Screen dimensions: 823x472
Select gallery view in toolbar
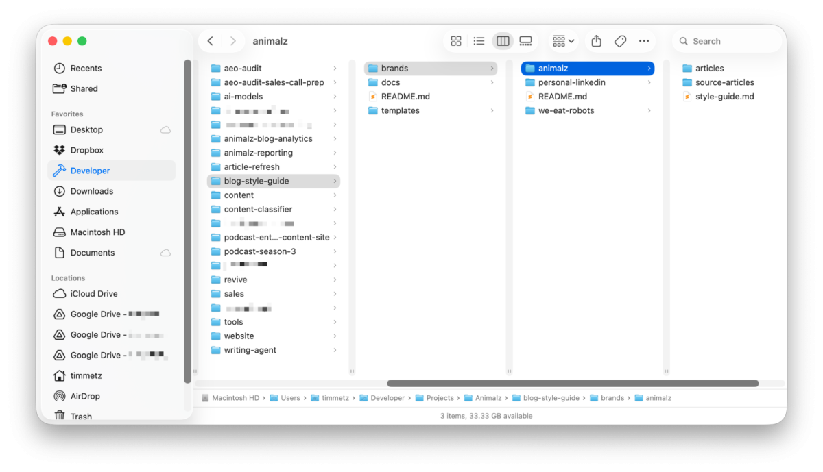click(525, 41)
